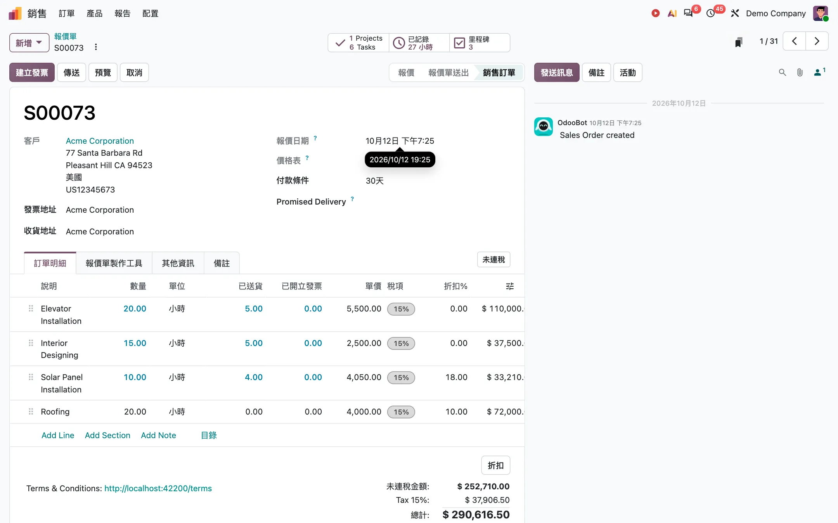Open the column settings icon in the table header
Image resolution: width=838 pixels, height=523 pixels.
click(x=510, y=286)
